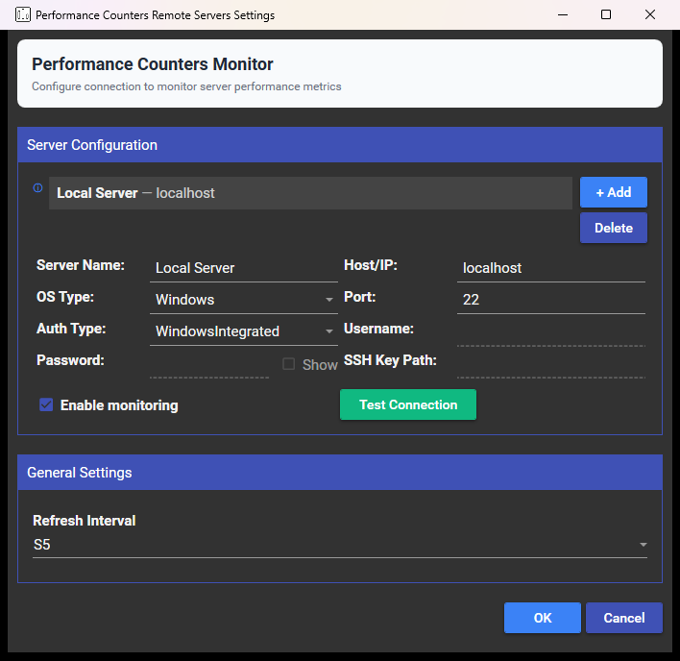Delete the selected server

tap(614, 228)
